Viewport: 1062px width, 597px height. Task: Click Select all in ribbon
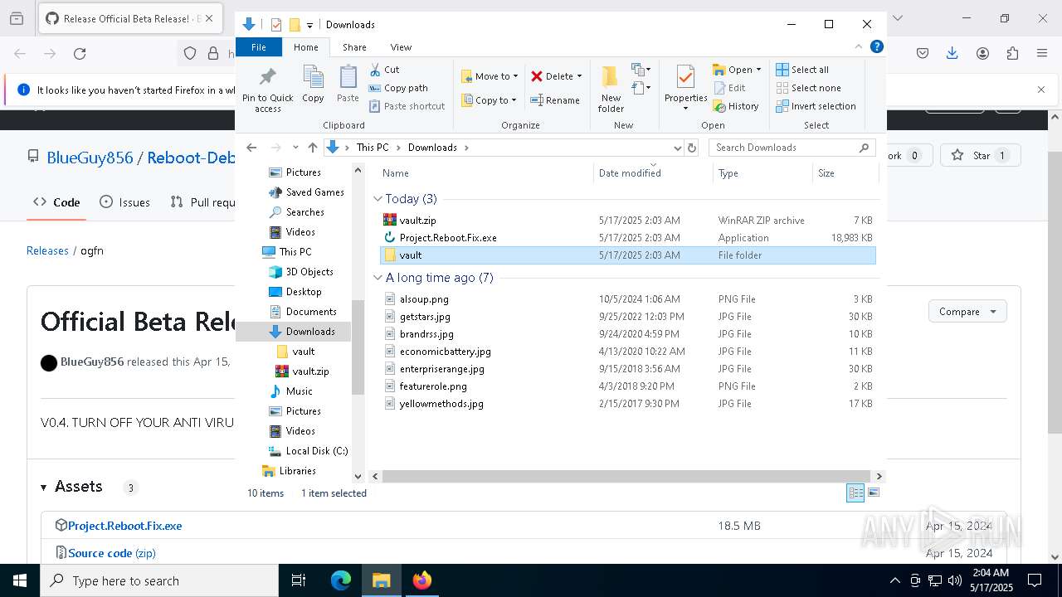pyautogui.click(x=802, y=70)
